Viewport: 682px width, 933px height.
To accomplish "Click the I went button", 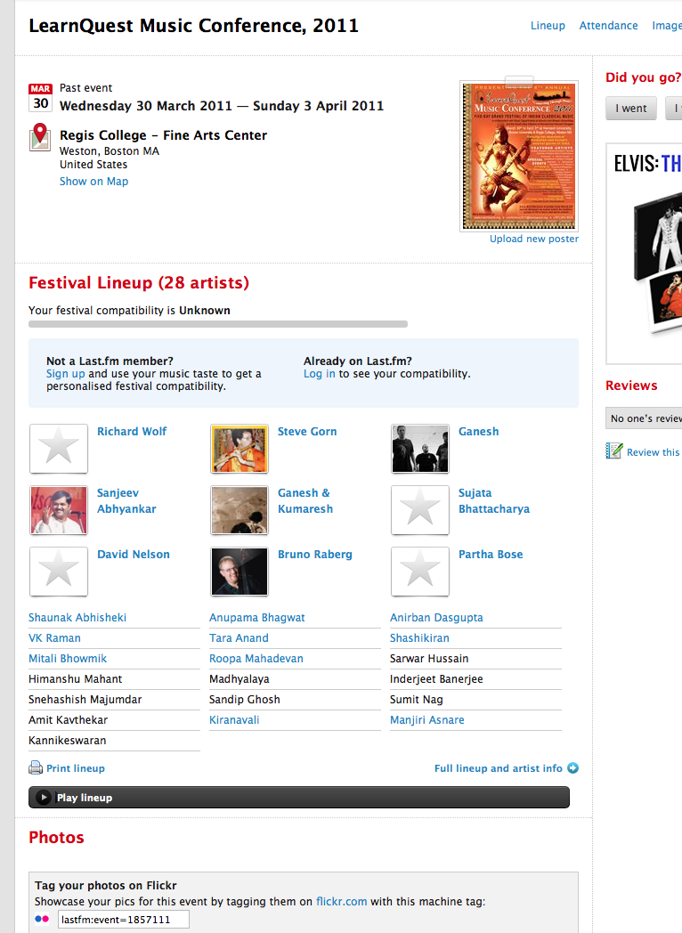I will 631,109.
